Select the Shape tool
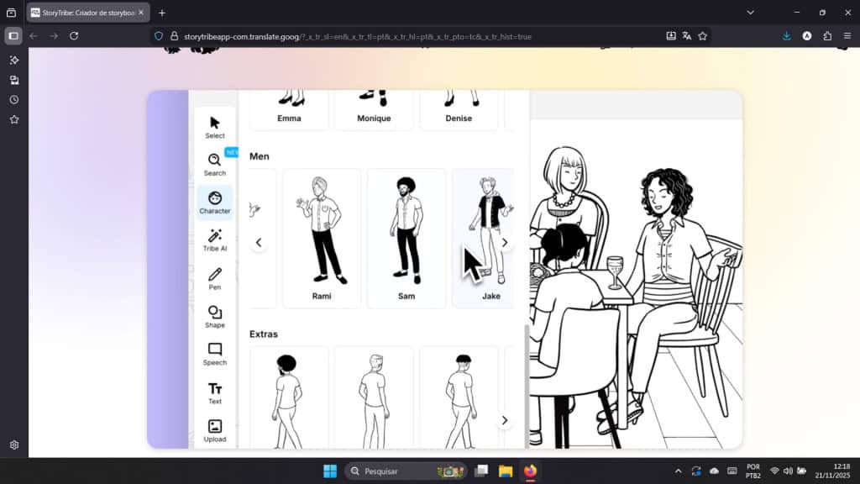The width and height of the screenshot is (860, 484). tap(214, 315)
